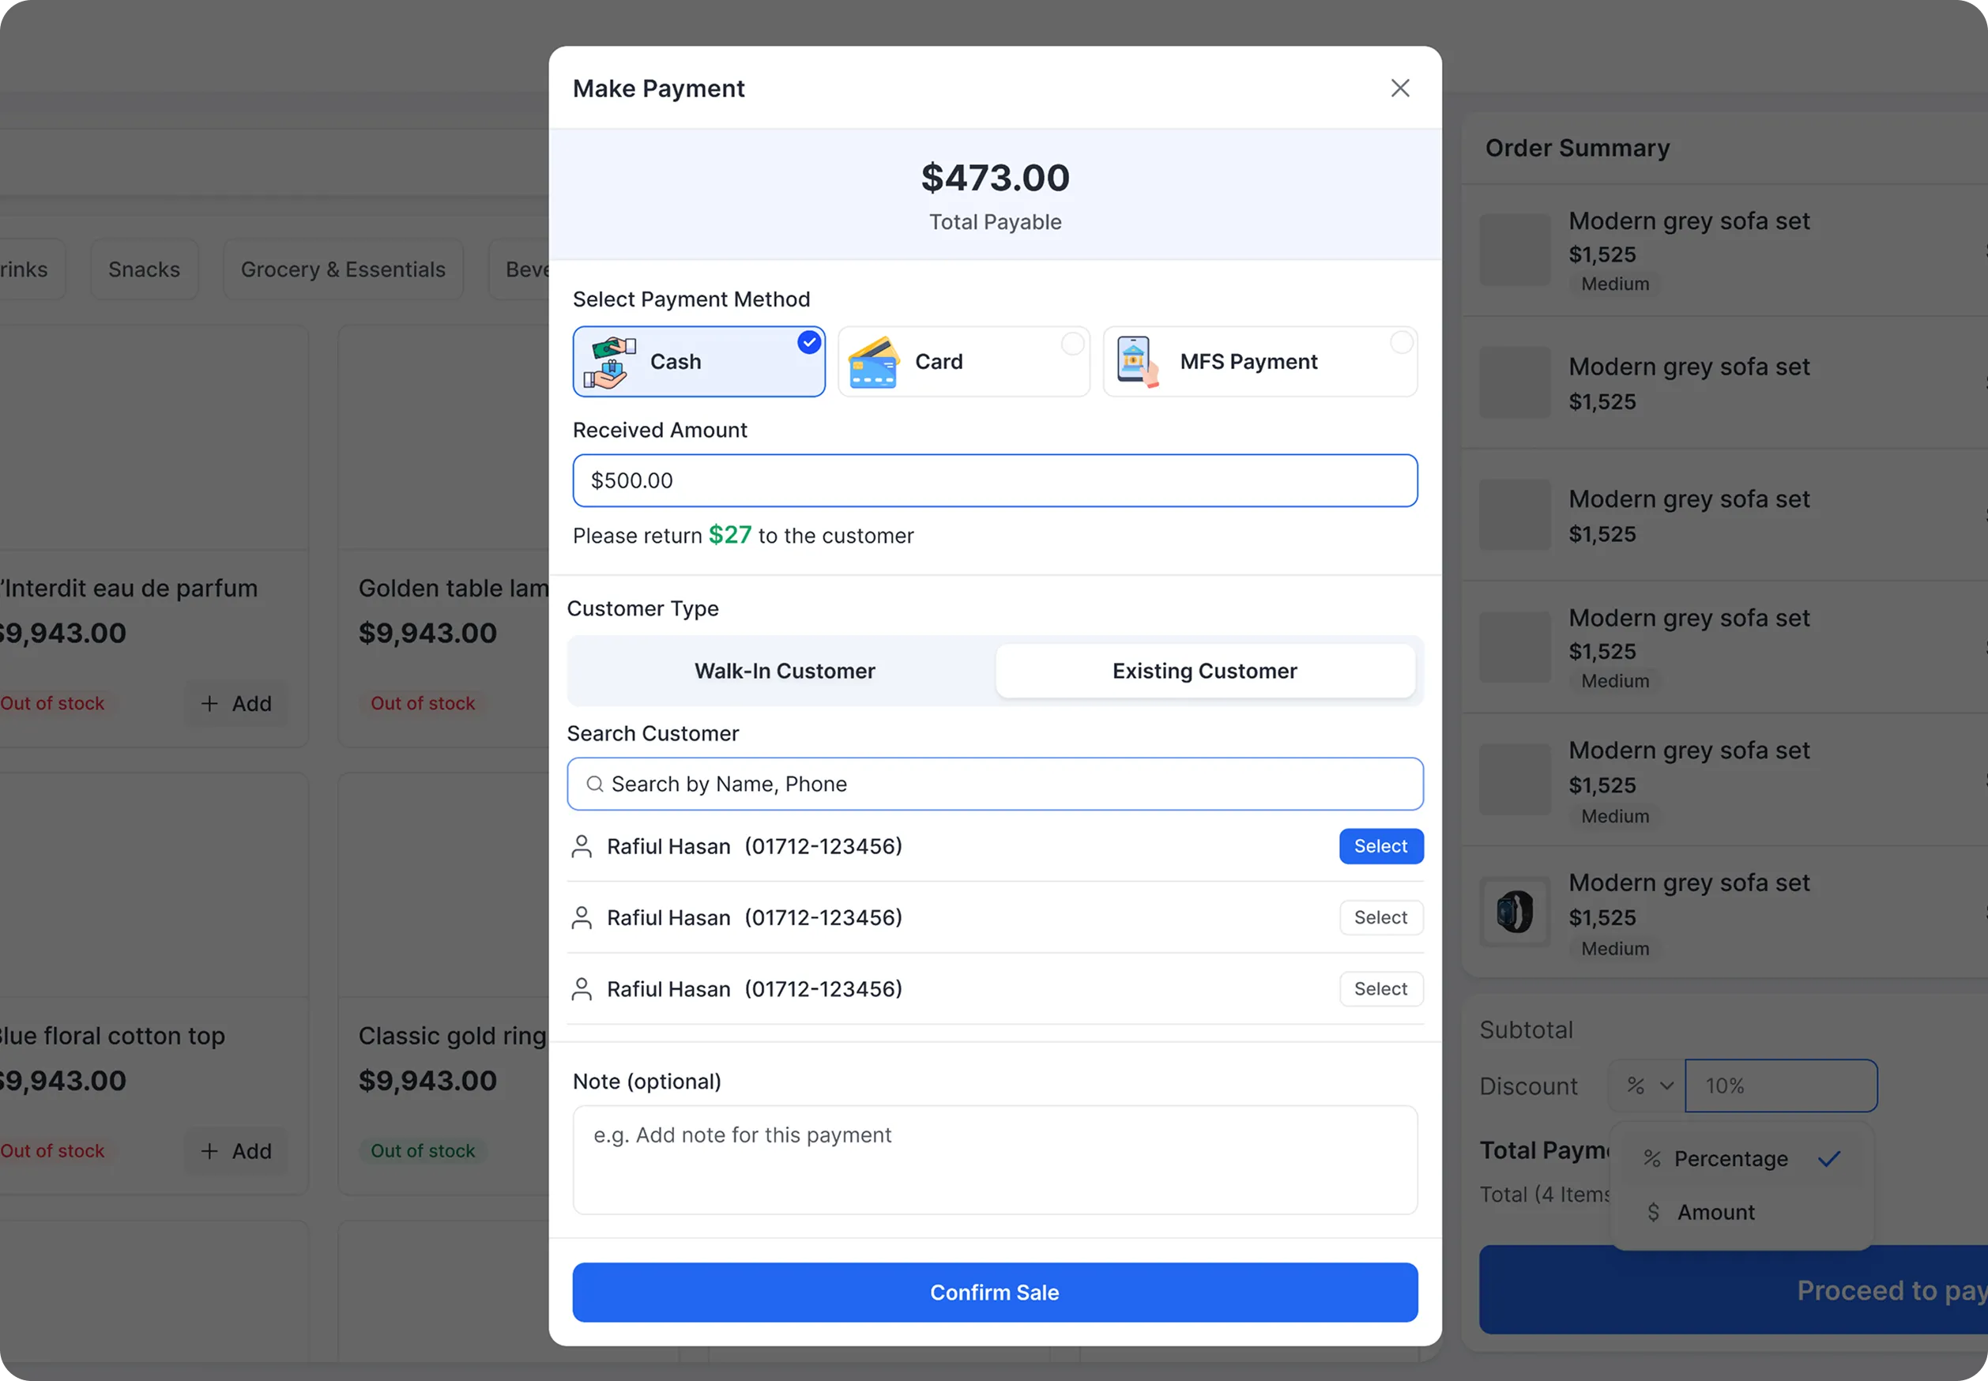Click the 10% discount value field

[1781, 1086]
